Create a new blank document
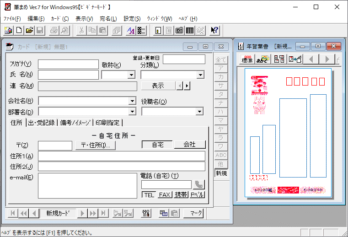The image size is (348, 237). [x=19, y=31]
